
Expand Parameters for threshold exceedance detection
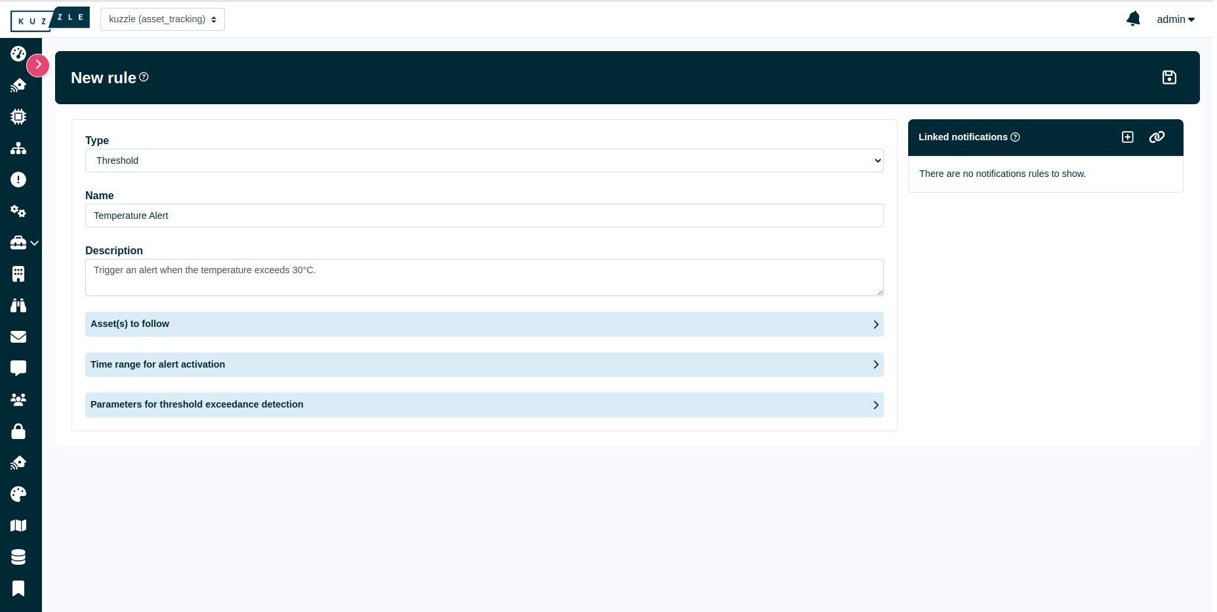click(x=484, y=405)
